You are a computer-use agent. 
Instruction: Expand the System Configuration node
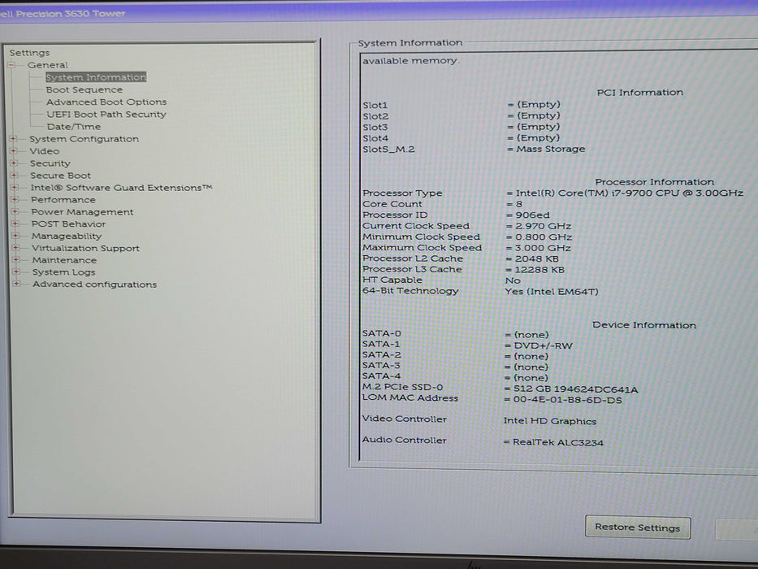coord(13,139)
